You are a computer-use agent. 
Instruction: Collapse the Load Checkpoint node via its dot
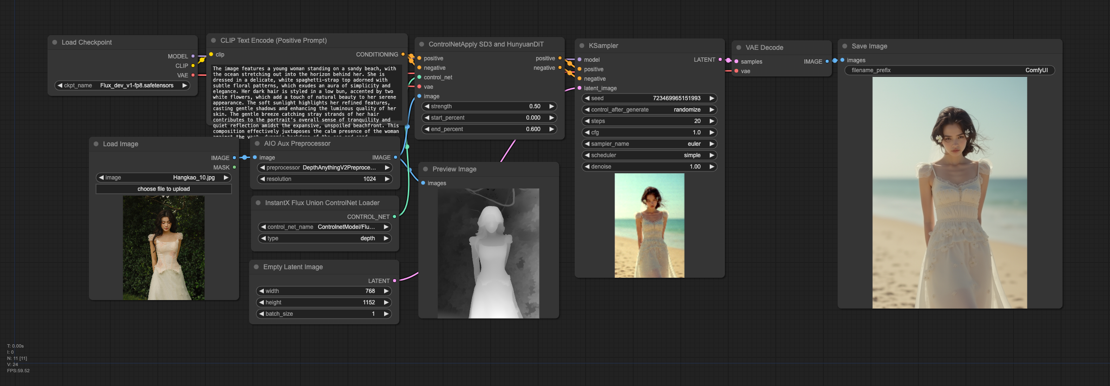click(55, 42)
